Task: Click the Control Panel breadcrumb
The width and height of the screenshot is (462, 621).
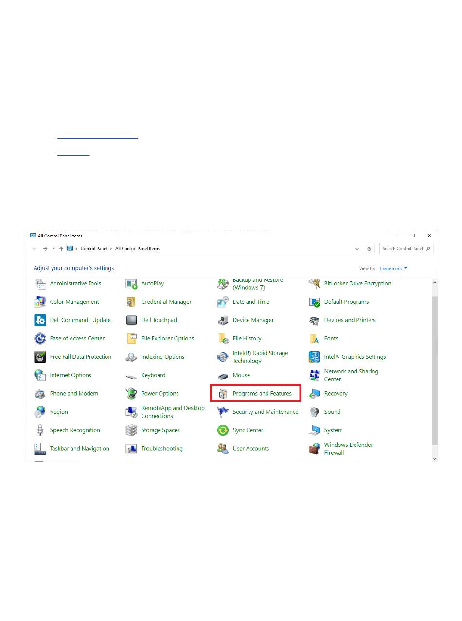Action: pyautogui.click(x=94, y=249)
